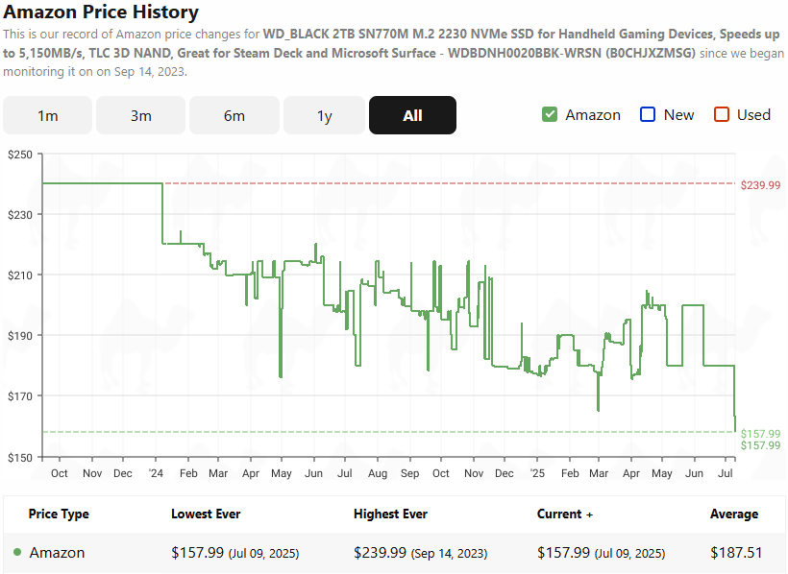Image resolution: width=788 pixels, height=574 pixels.
Task: Click the plus sign next to Current
Action: [x=588, y=514]
